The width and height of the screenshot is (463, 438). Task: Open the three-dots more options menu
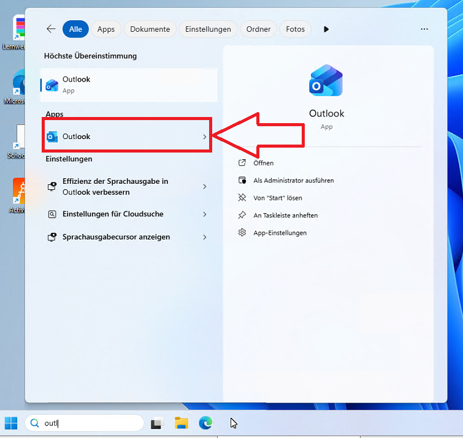pos(424,29)
